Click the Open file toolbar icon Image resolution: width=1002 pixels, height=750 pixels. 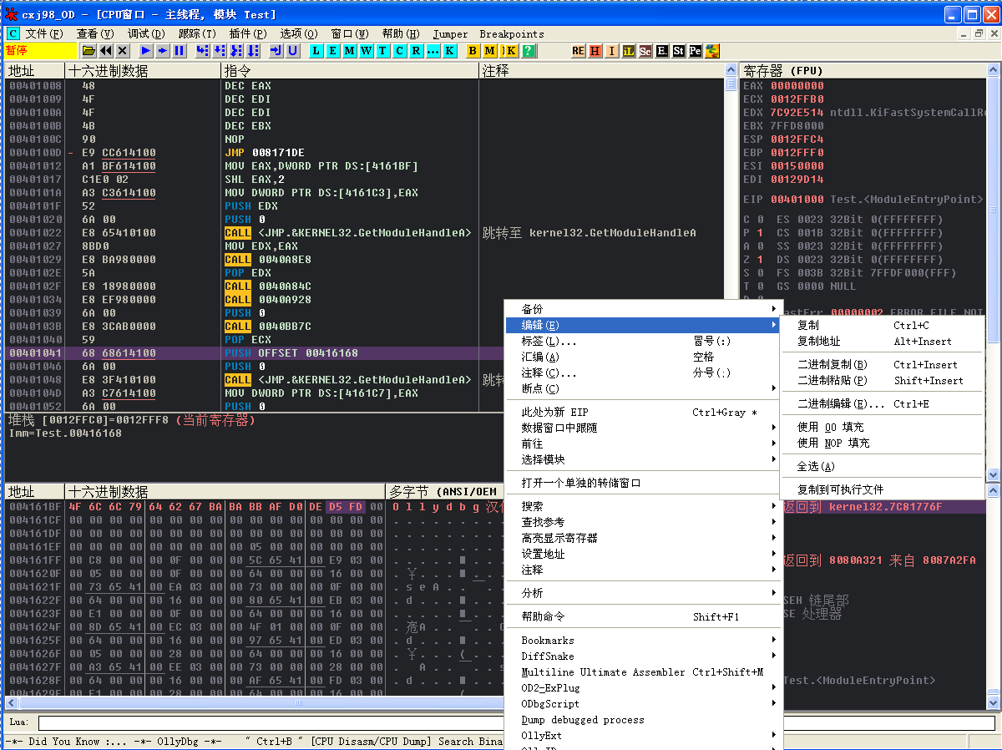[89, 51]
